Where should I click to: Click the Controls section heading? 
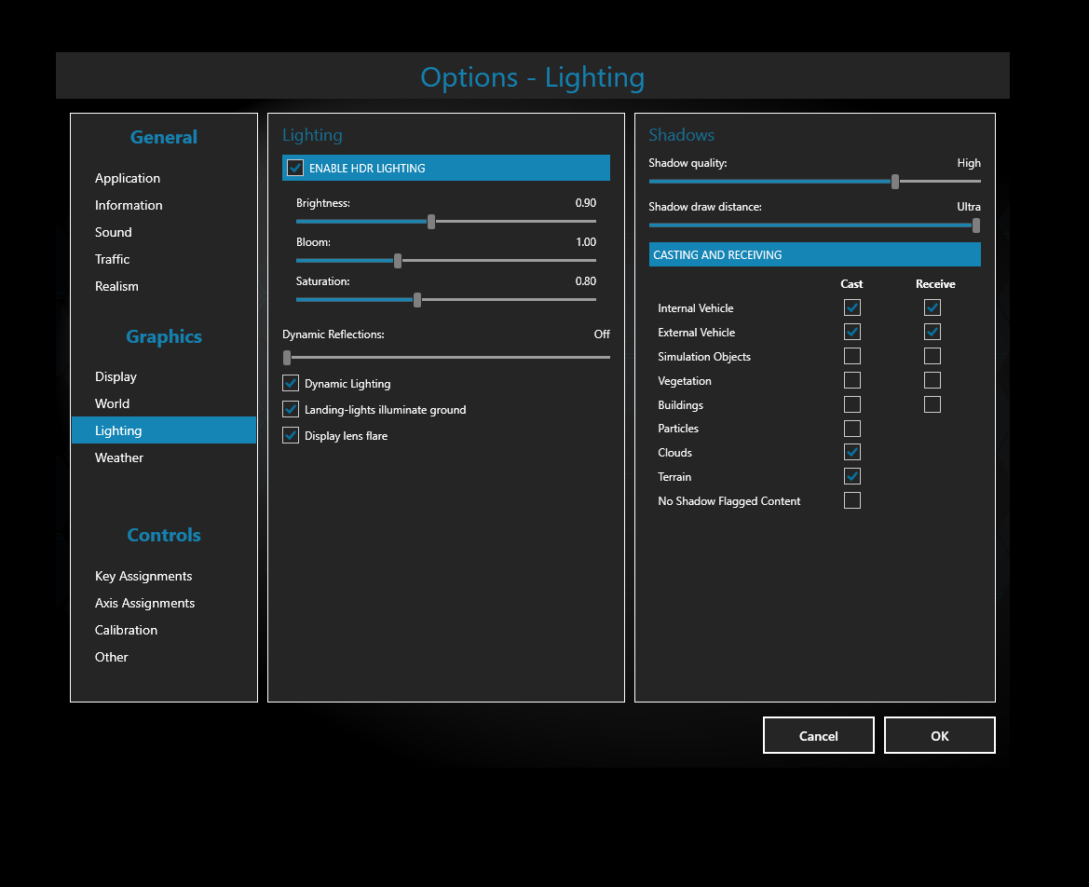point(164,536)
